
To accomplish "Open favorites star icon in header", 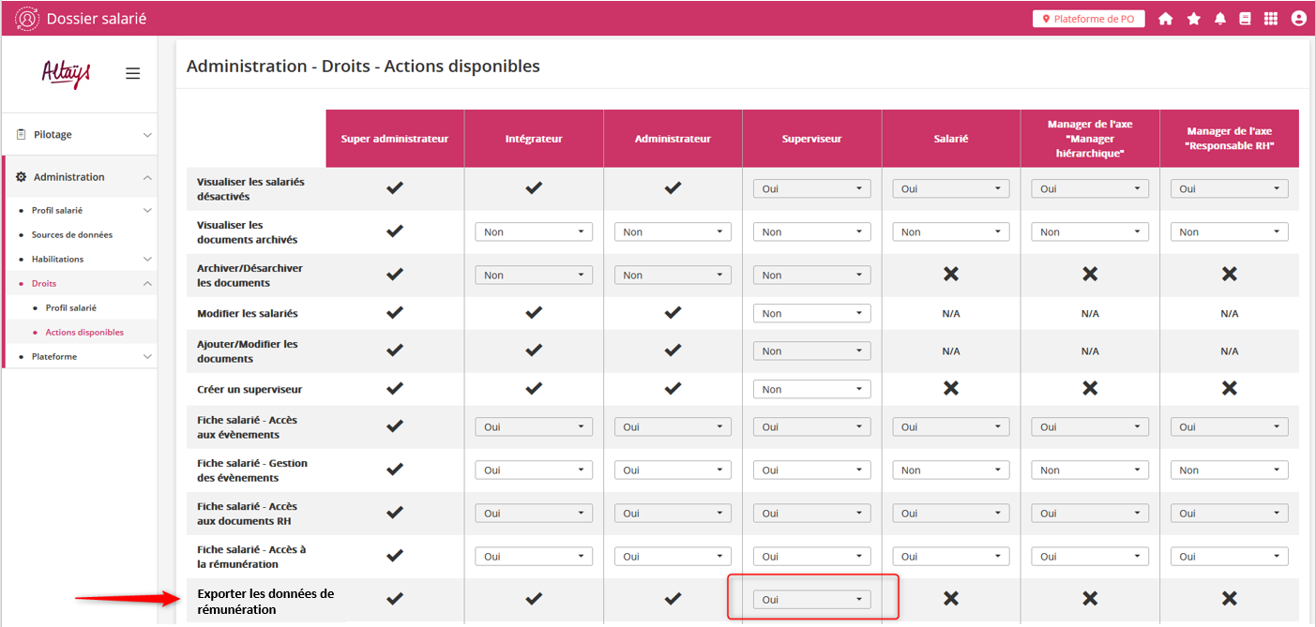I will (x=1193, y=19).
